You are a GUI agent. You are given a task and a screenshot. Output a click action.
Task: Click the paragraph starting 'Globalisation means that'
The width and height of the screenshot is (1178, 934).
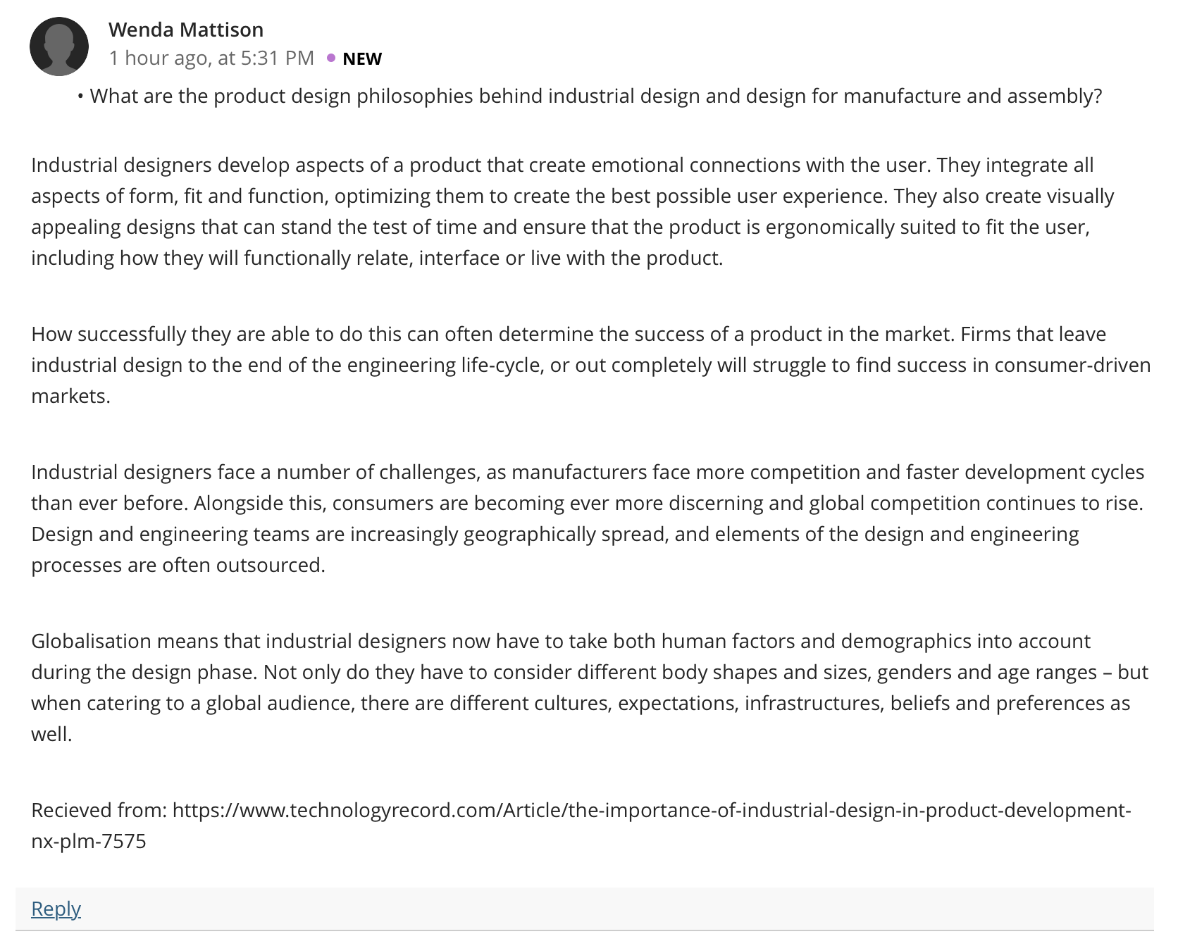click(x=589, y=687)
